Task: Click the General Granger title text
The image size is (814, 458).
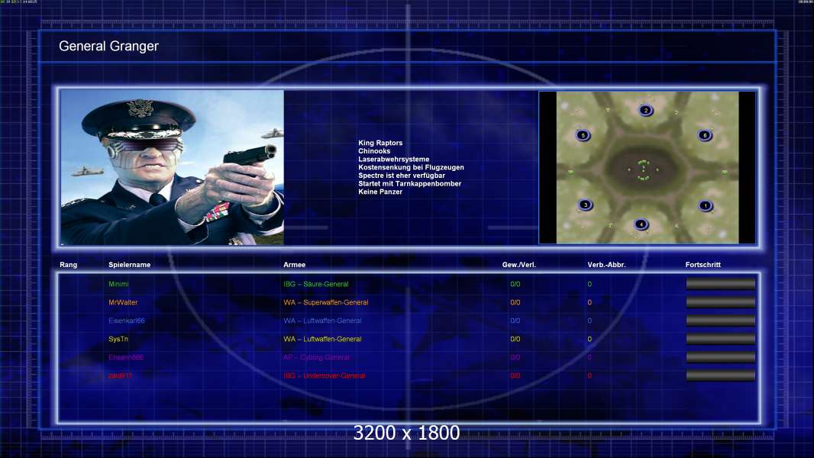Action: coord(108,46)
